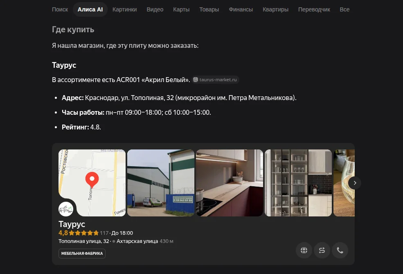Click the Рейтинг: 4.8 line
Viewport: 403px width, 274px height.
[x=81, y=127]
